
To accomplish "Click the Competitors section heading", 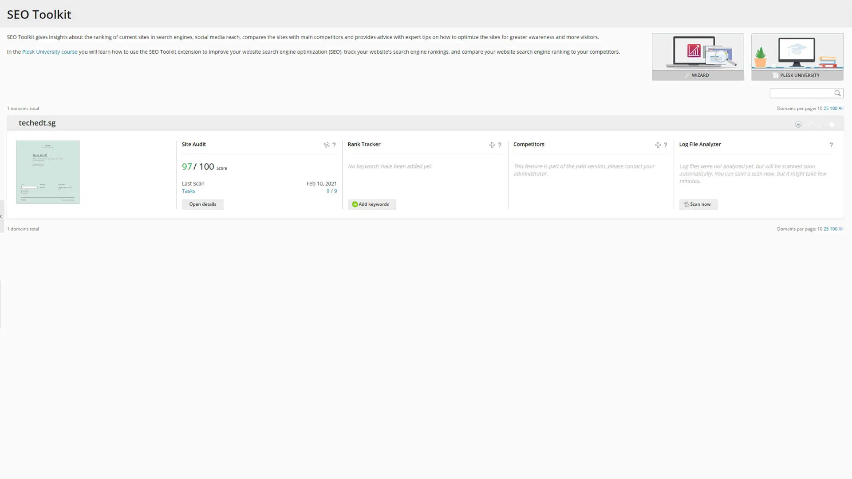I will [x=529, y=144].
